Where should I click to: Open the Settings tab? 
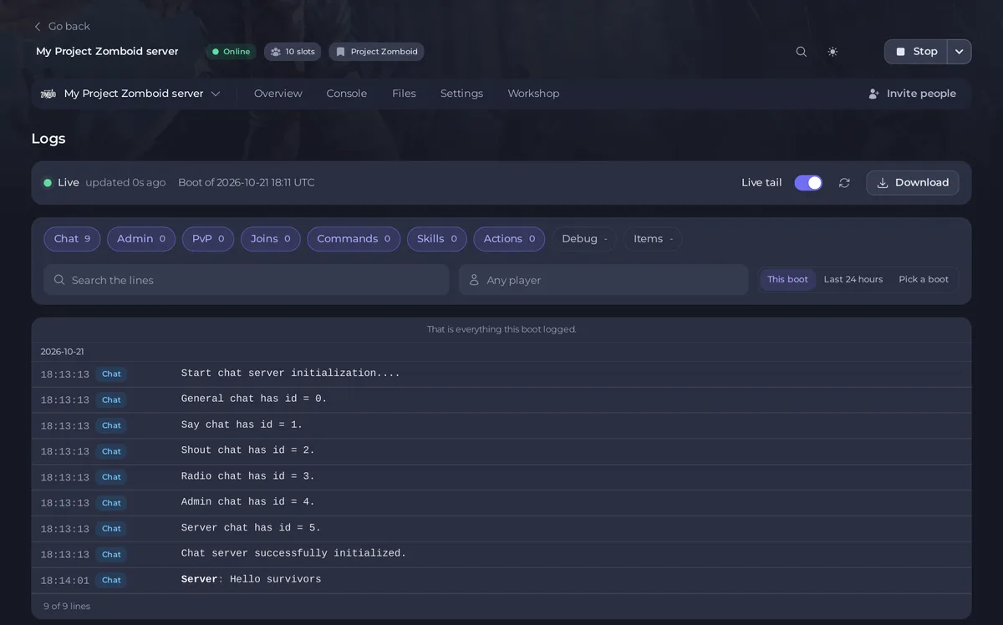point(461,94)
